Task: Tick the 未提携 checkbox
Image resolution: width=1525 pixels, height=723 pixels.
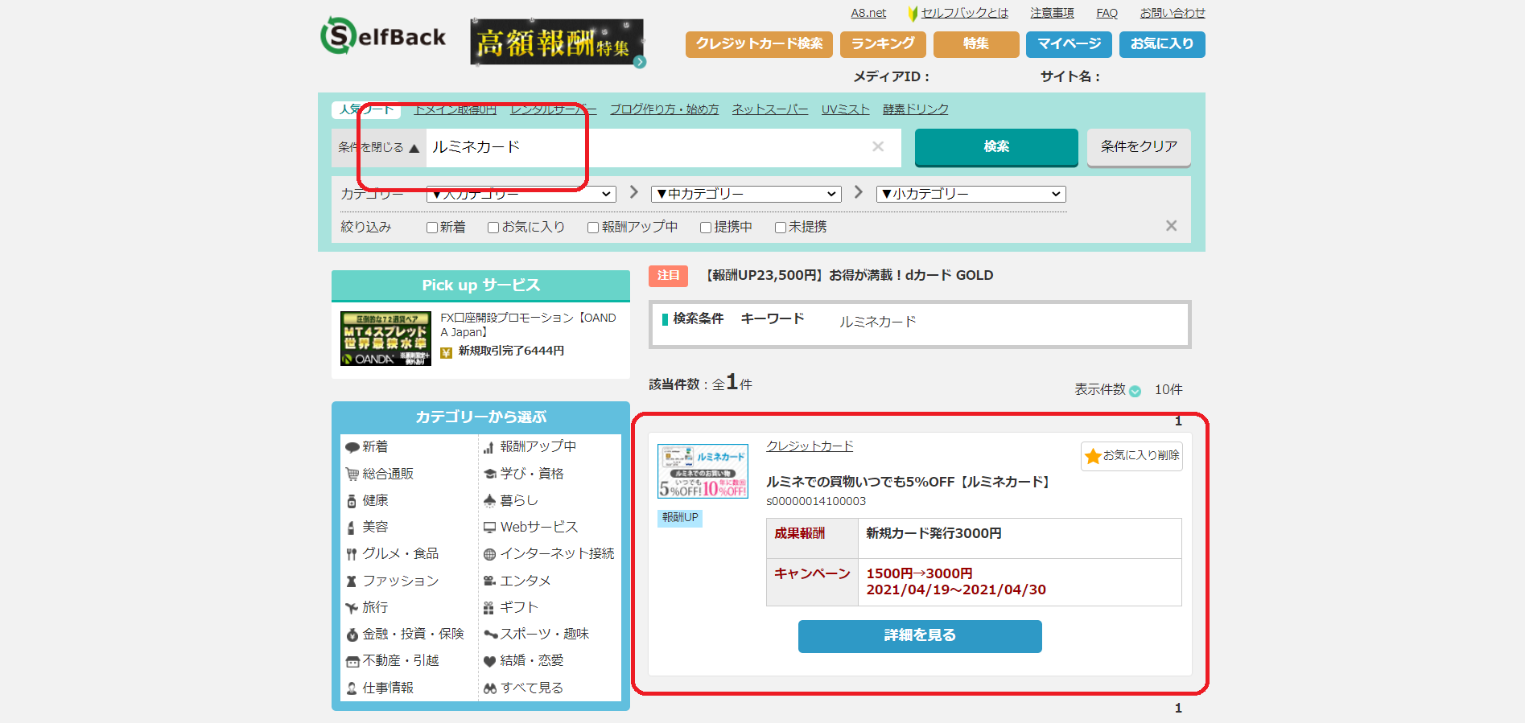Action: 780,228
